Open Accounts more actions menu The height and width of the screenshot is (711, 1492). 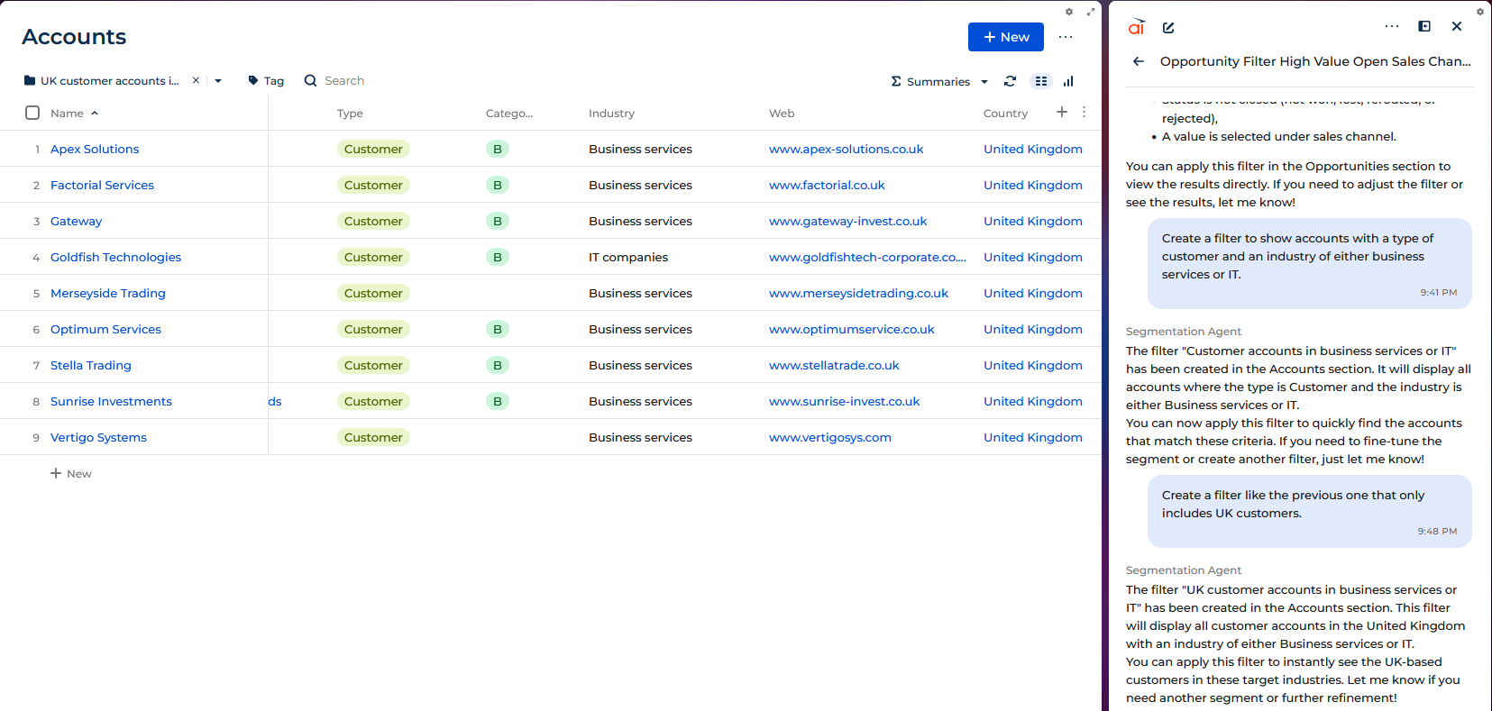(x=1066, y=37)
